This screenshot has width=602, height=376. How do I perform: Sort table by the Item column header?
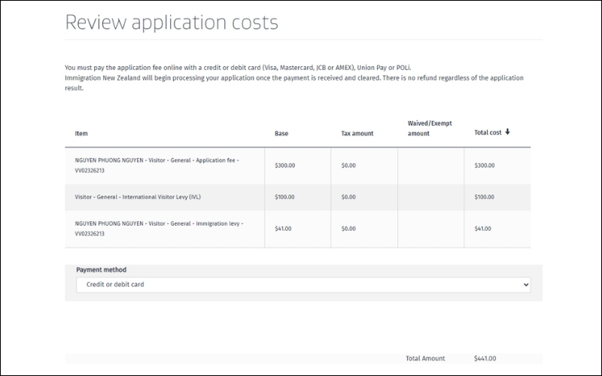[x=81, y=134]
